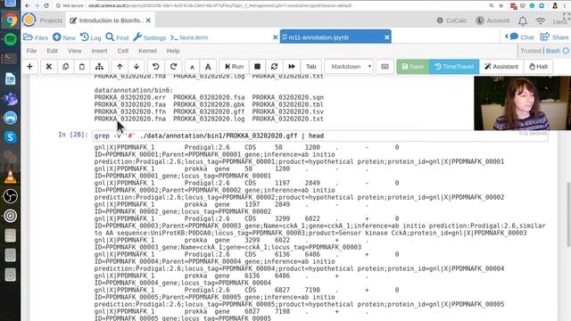The image size is (571, 321).
Task: Cut the selected cell with the scissors icon
Action: tap(49, 67)
